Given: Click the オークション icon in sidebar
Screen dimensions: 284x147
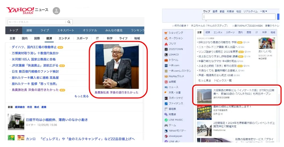Looking at the screenshot, I should (x=166, y=38).
